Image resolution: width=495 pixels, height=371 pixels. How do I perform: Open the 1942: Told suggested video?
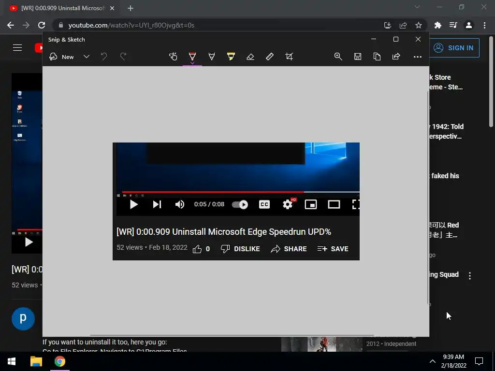(x=446, y=131)
